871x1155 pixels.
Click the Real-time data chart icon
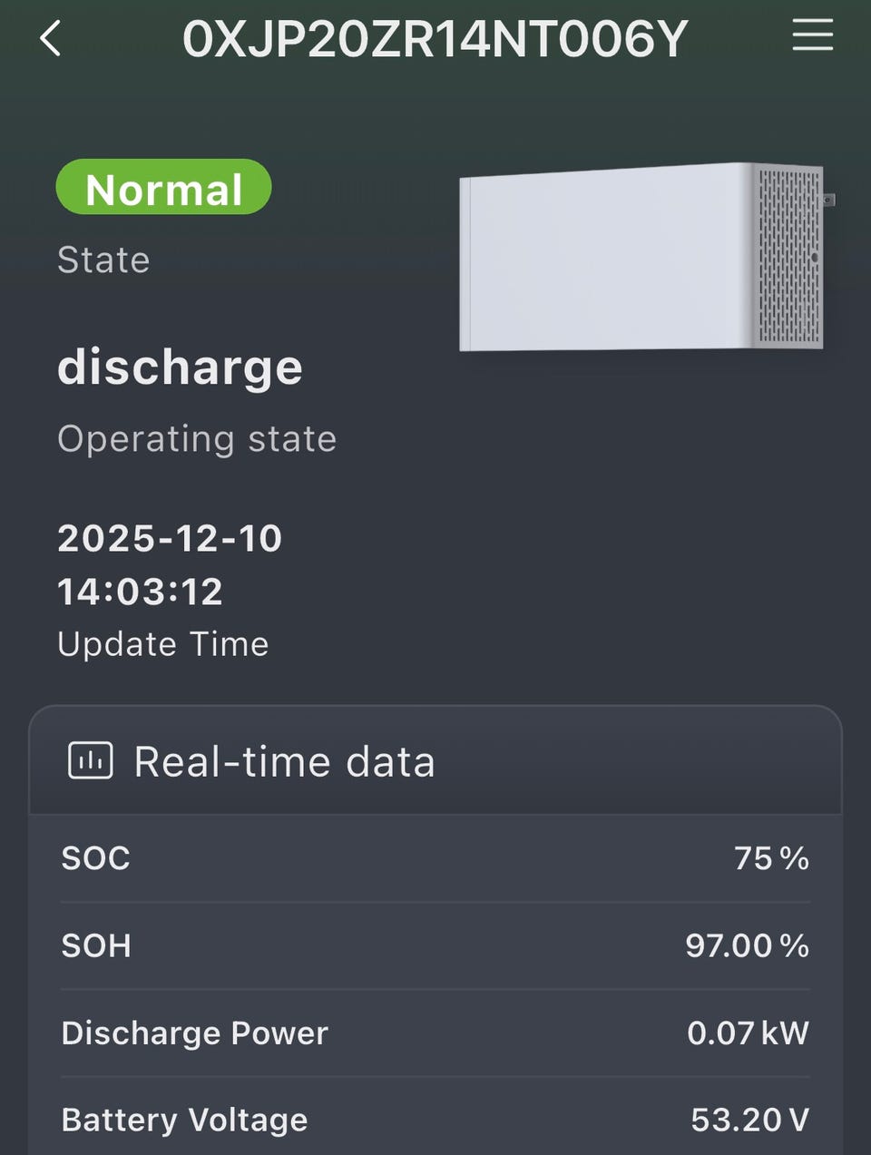[x=91, y=761]
